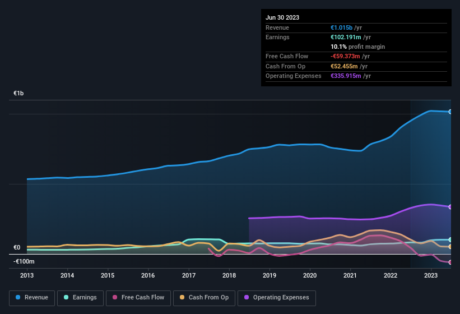The image size is (460, 314).
Task: Click the Free Cash Flow label in tooltip
Action: coord(287,56)
